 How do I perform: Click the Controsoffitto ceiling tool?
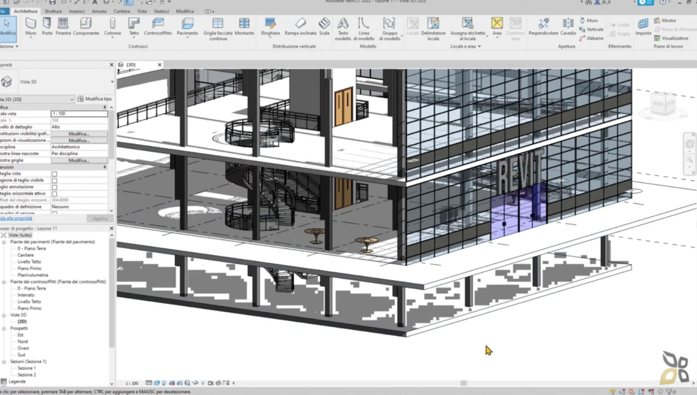158,27
